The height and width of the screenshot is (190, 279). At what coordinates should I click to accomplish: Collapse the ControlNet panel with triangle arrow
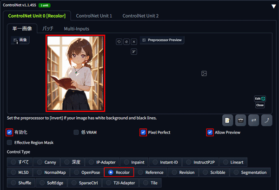click(274, 6)
